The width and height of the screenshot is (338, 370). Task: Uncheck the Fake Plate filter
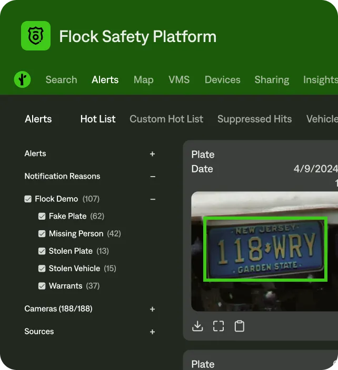tap(42, 216)
